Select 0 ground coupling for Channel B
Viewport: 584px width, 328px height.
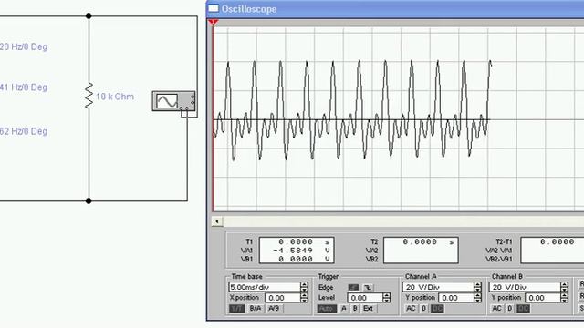pyautogui.click(x=510, y=309)
